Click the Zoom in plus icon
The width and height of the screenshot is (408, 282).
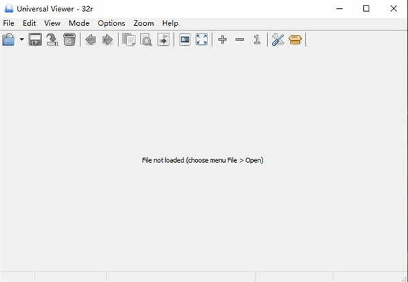222,40
